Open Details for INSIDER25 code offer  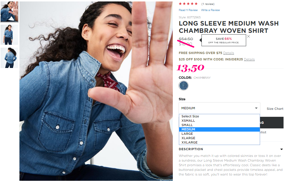pyautogui.click(x=249, y=59)
